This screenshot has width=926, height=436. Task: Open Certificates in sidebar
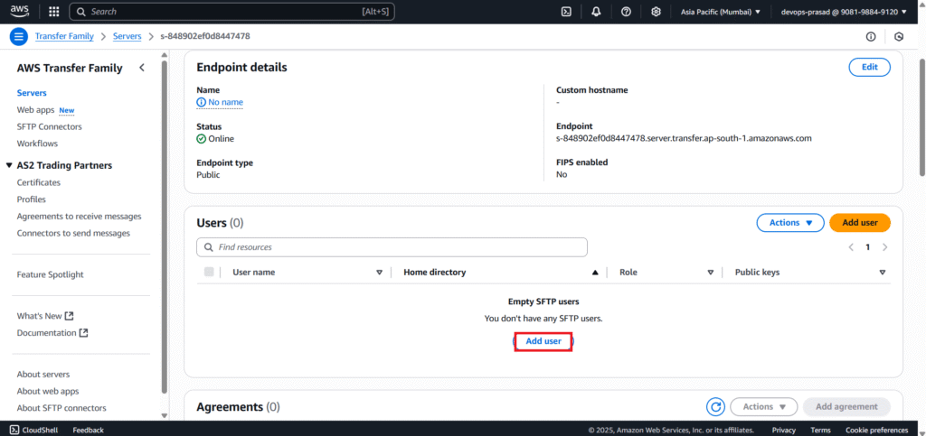pyautogui.click(x=38, y=182)
